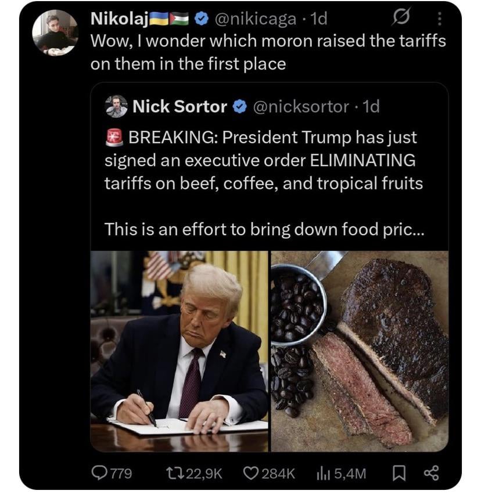Open Nick Sortor's small avatar
Screen dimensions: 481x498
(x=117, y=107)
